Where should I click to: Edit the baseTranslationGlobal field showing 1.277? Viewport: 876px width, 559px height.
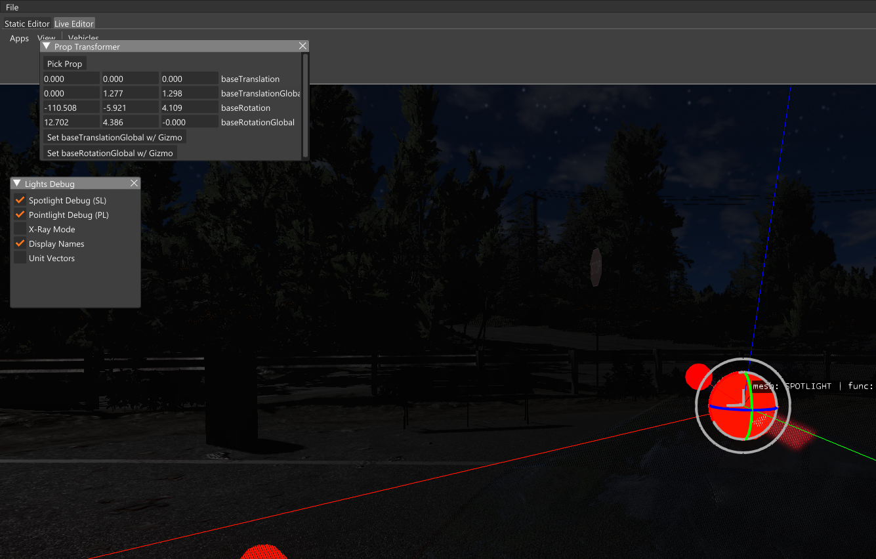130,93
